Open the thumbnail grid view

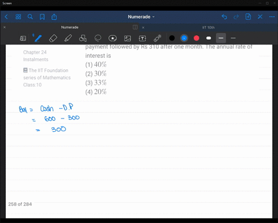point(18,17)
